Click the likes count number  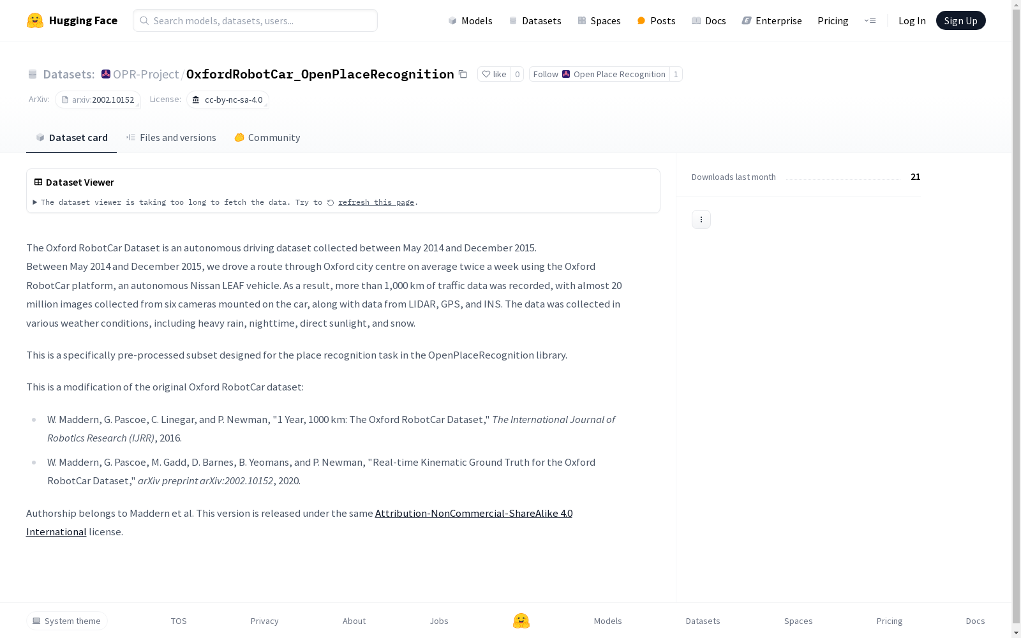tap(518, 74)
